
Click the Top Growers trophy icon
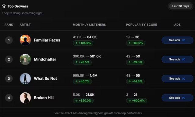pyautogui.click(x=4, y=6)
